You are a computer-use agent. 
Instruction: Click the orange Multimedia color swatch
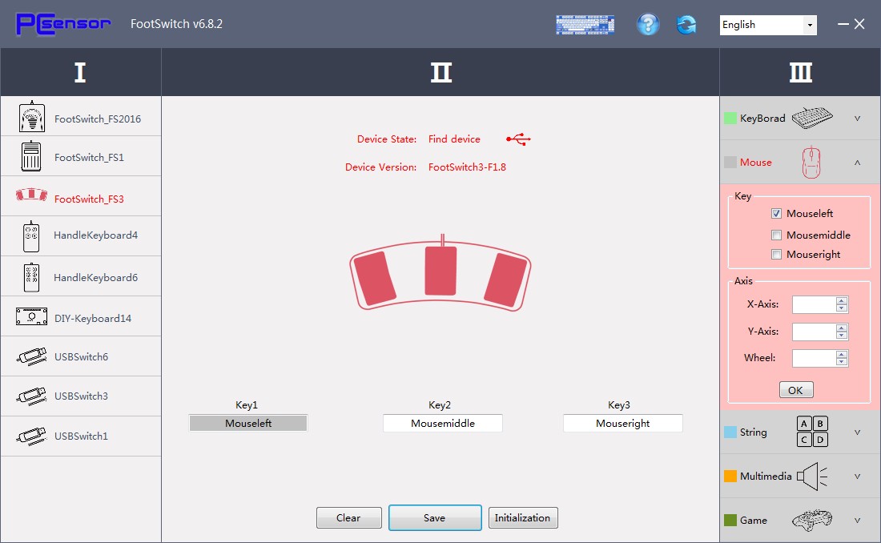point(730,476)
